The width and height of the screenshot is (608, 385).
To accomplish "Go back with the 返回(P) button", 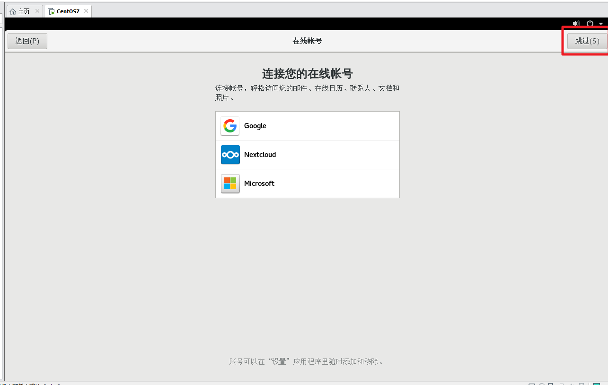I will 27,41.
